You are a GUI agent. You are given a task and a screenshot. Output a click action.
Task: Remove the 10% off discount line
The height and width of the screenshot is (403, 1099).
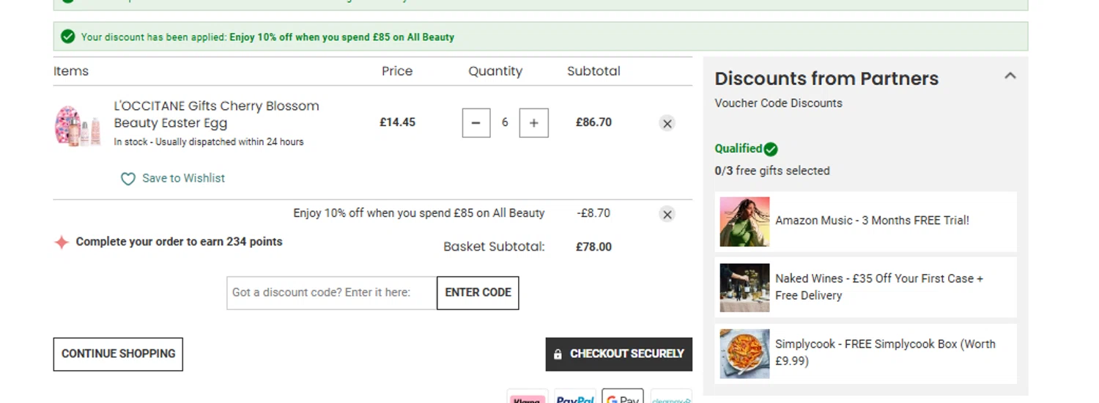coord(667,215)
